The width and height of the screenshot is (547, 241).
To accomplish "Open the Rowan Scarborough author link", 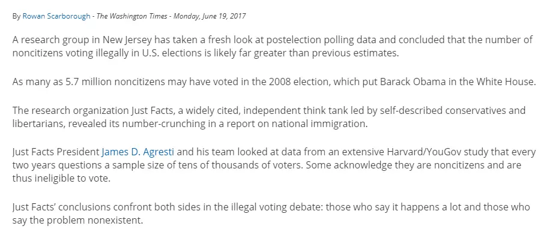I will [x=56, y=16].
